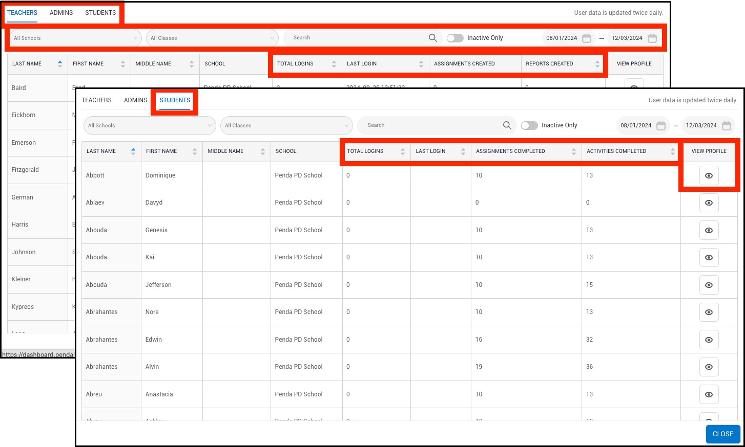Open end date calendar in Teachers window

(x=652, y=38)
